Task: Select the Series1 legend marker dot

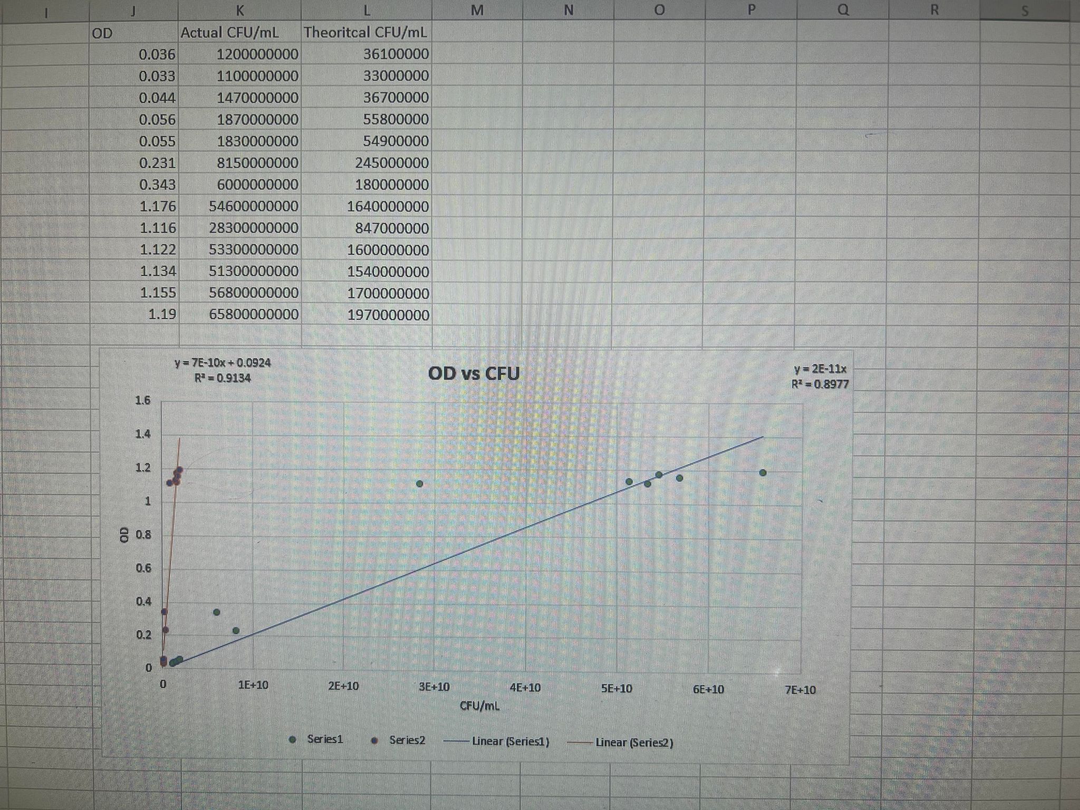Action: (293, 740)
